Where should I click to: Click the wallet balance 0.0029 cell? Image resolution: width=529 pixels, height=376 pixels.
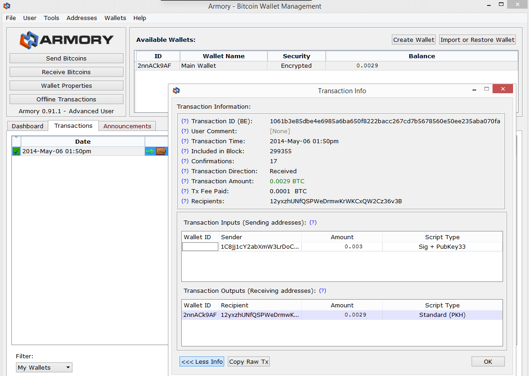422,65
